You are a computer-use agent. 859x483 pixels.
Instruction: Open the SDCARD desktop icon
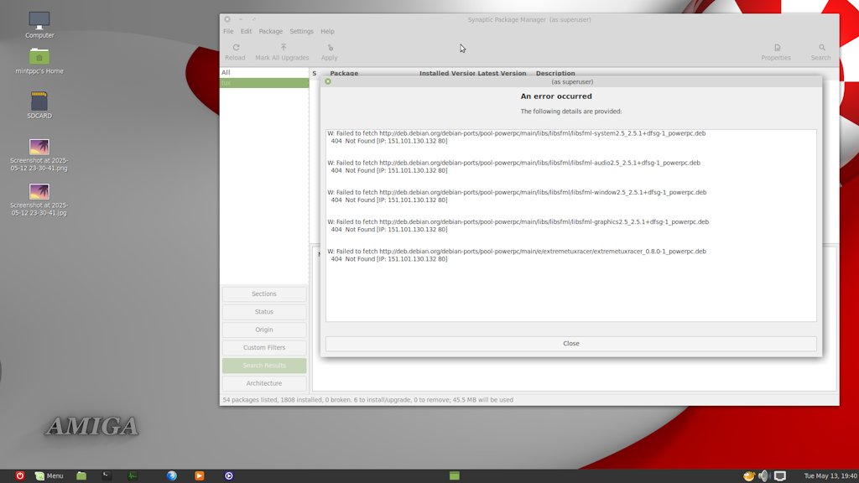(x=39, y=101)
